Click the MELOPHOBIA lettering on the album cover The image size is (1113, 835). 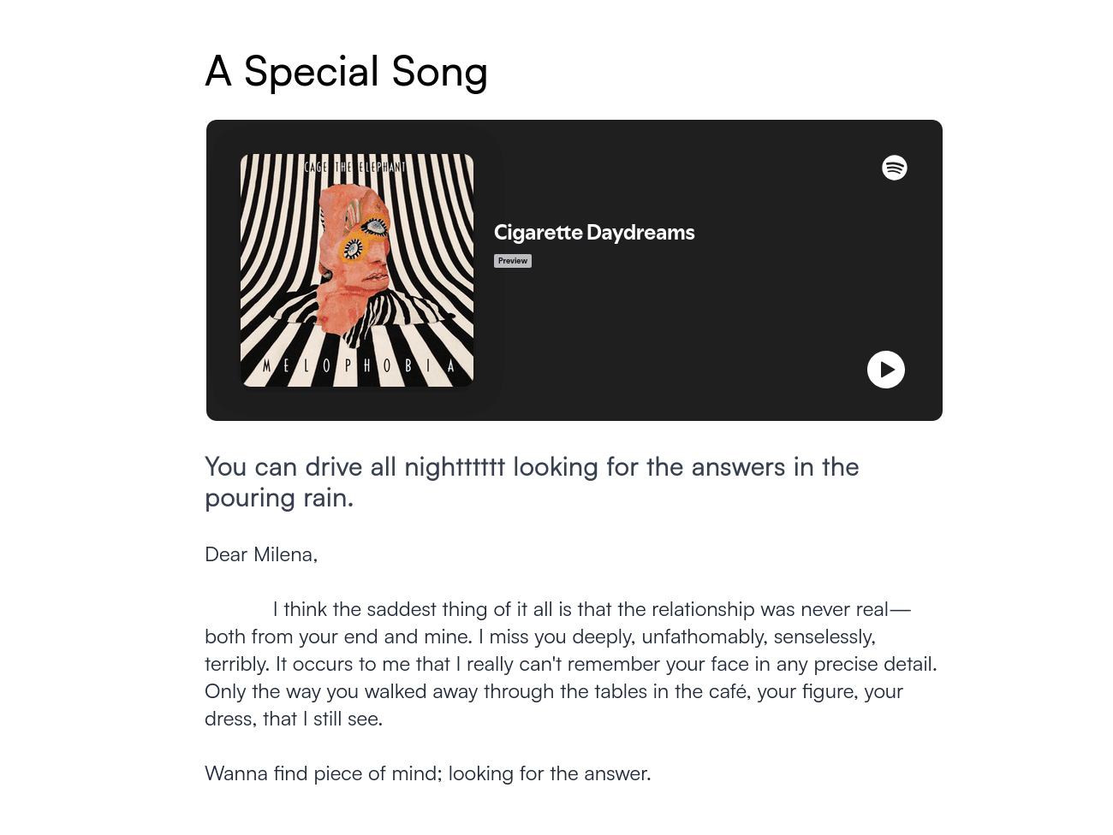pyautogui.click(x=357, y=366)
